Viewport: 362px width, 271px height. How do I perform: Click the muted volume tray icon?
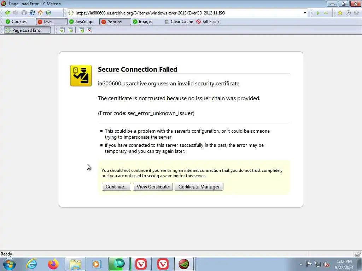tap(326, 264)
